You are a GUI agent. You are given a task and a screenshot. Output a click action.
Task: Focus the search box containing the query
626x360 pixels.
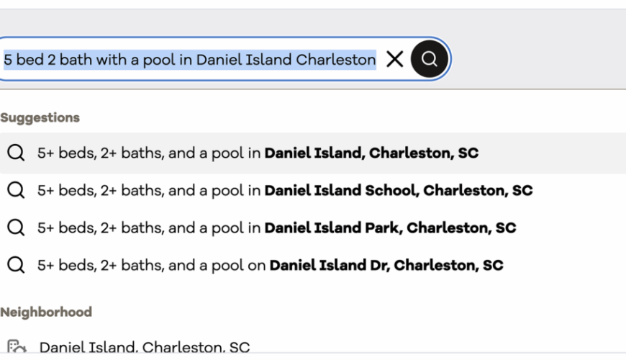189,60
